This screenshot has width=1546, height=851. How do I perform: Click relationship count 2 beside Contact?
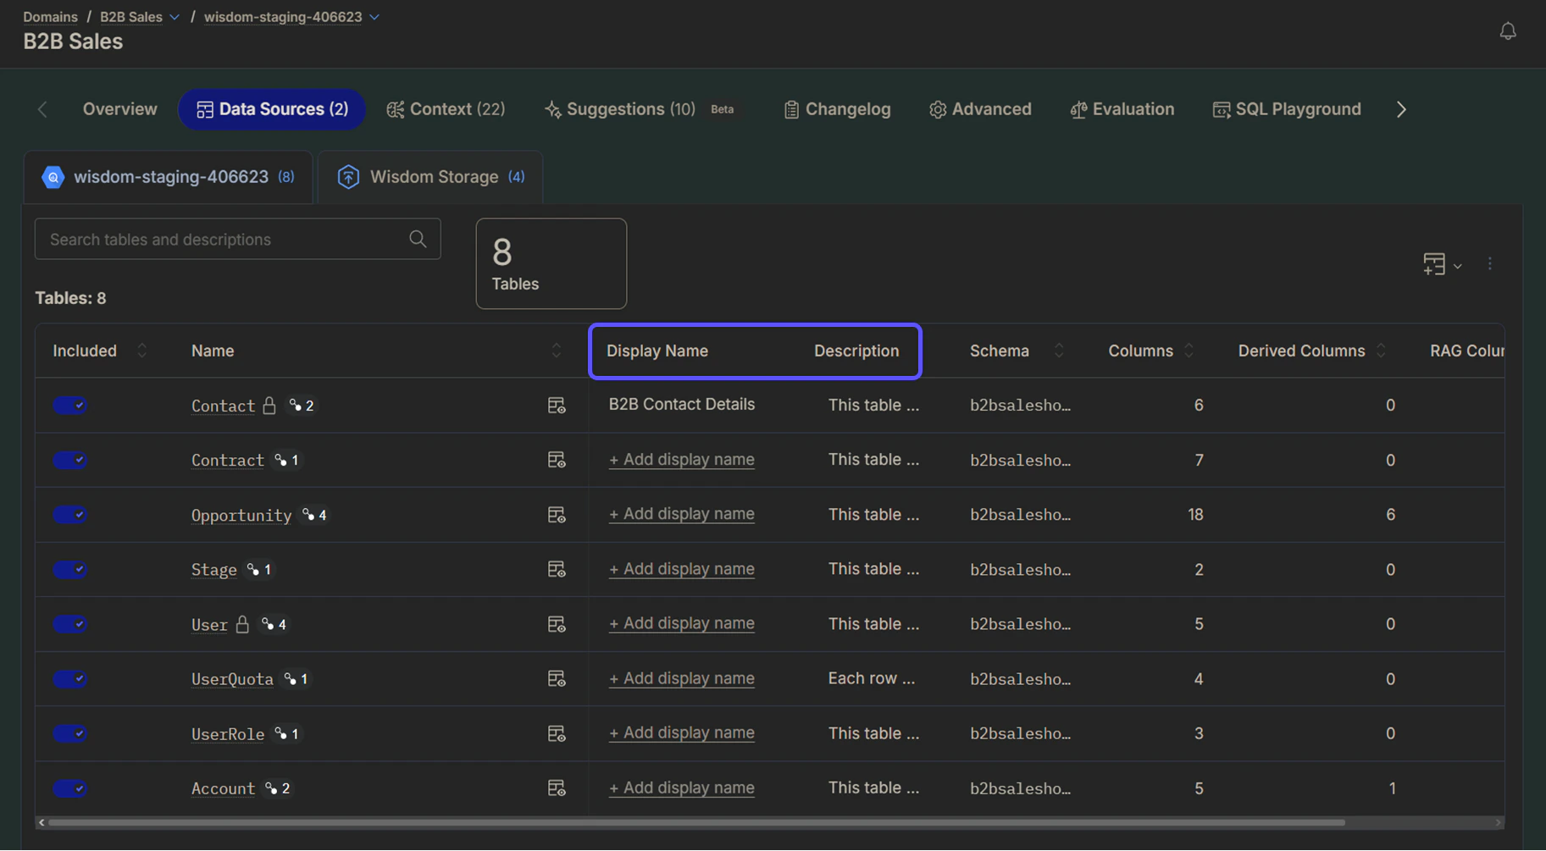[302, 406]
